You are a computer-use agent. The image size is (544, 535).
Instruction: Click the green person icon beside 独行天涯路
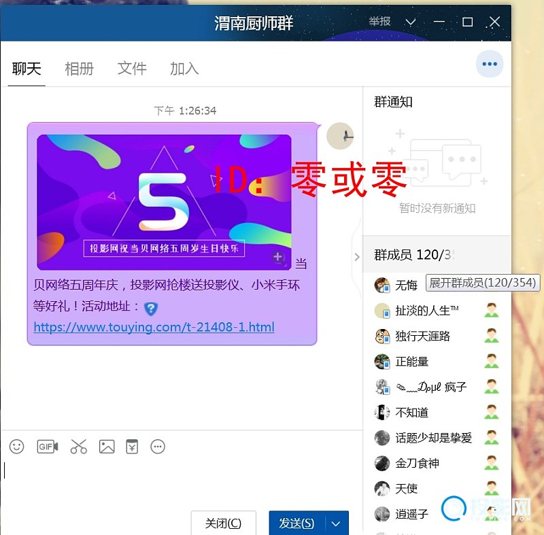tap(492, 336)
